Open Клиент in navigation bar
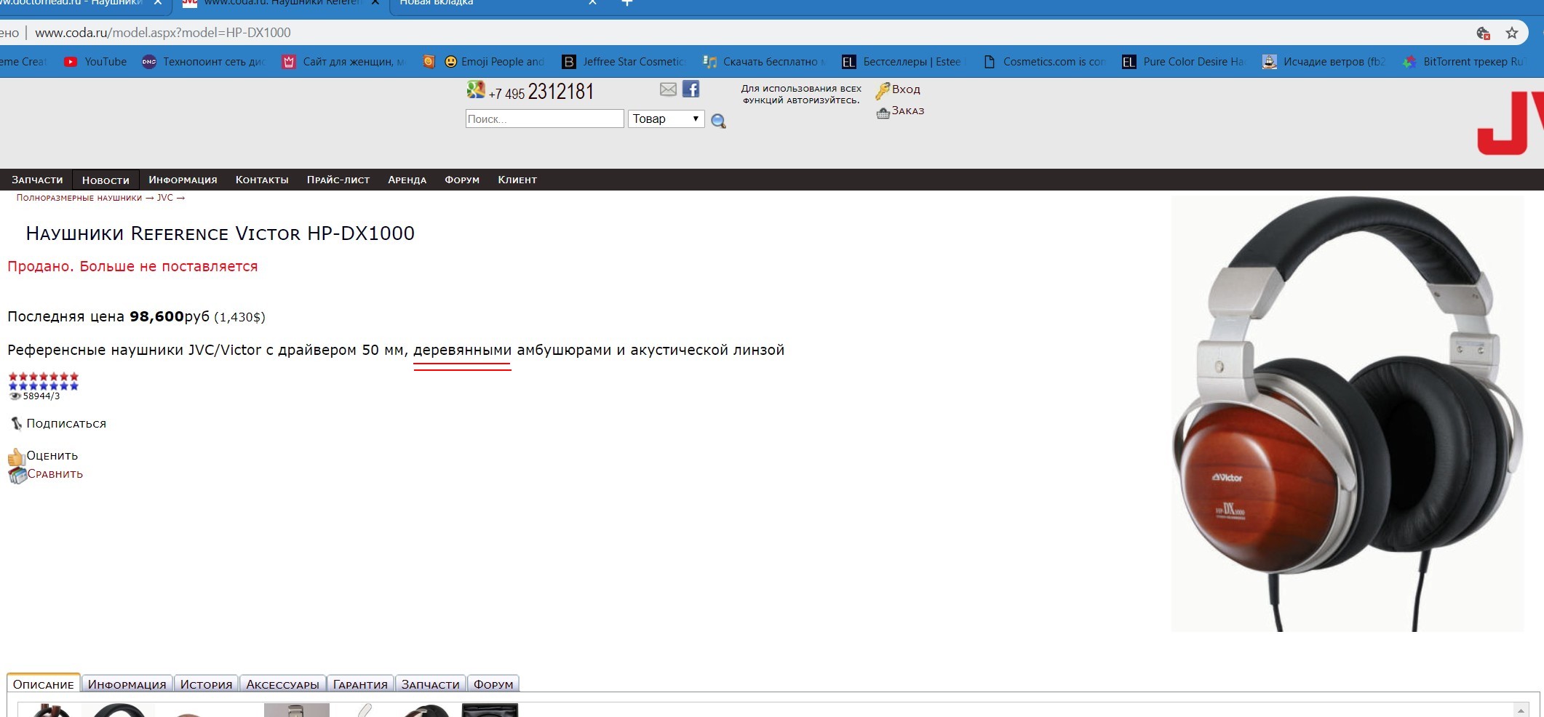 click(x=517, y=180)
